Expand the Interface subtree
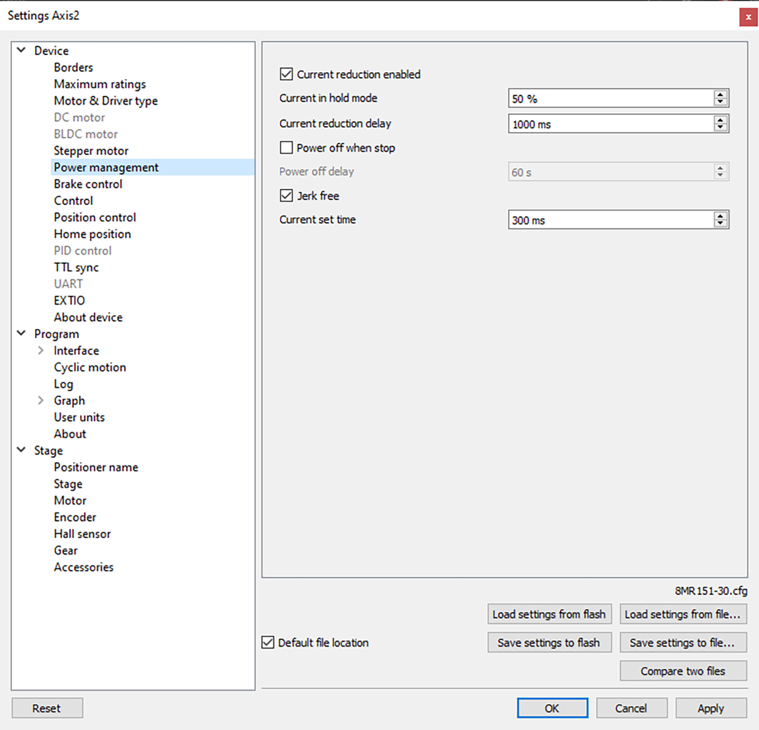Screen dimensions: 759x730 40,350
